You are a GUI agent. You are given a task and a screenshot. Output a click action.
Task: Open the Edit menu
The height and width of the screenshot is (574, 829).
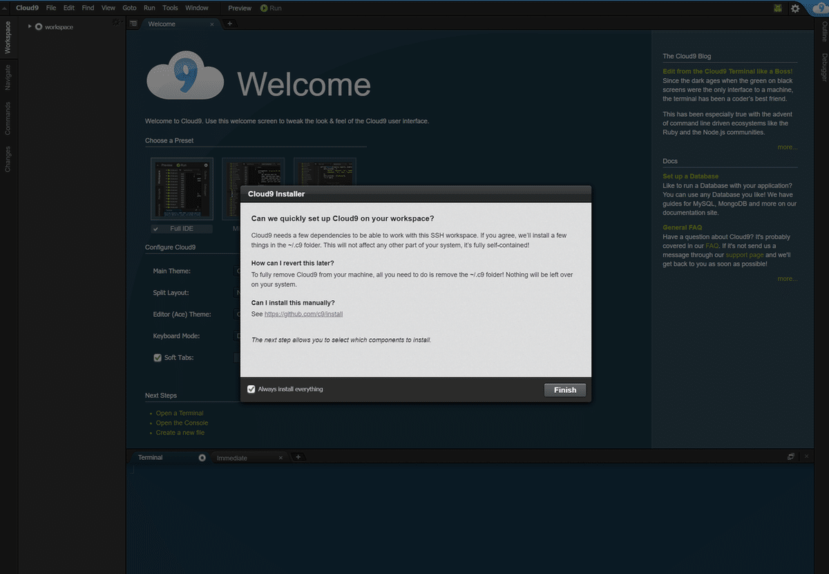coord(69,8)
